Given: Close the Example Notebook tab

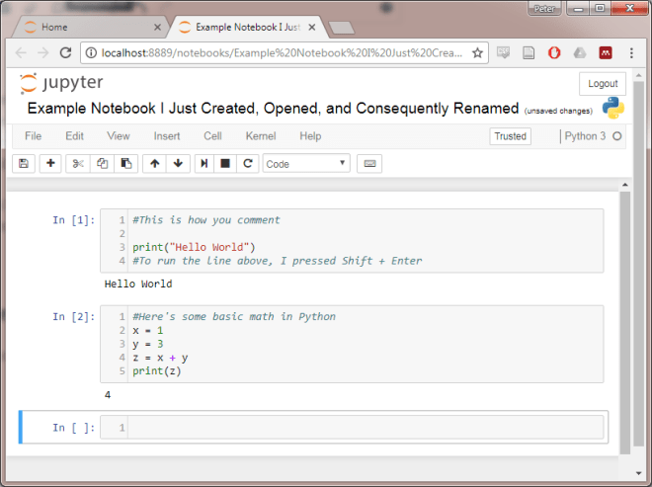Looking at the screenshot, I should click(312, 28).
